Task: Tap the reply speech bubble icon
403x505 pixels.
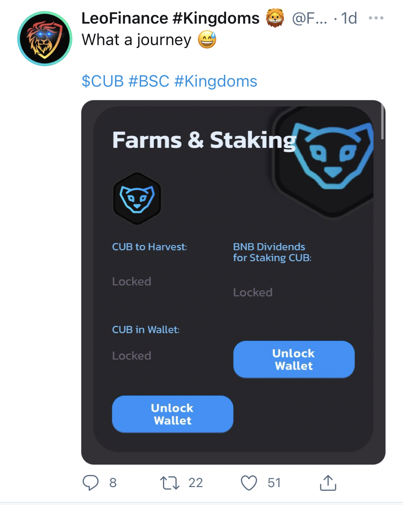Action: pos(91,482)
